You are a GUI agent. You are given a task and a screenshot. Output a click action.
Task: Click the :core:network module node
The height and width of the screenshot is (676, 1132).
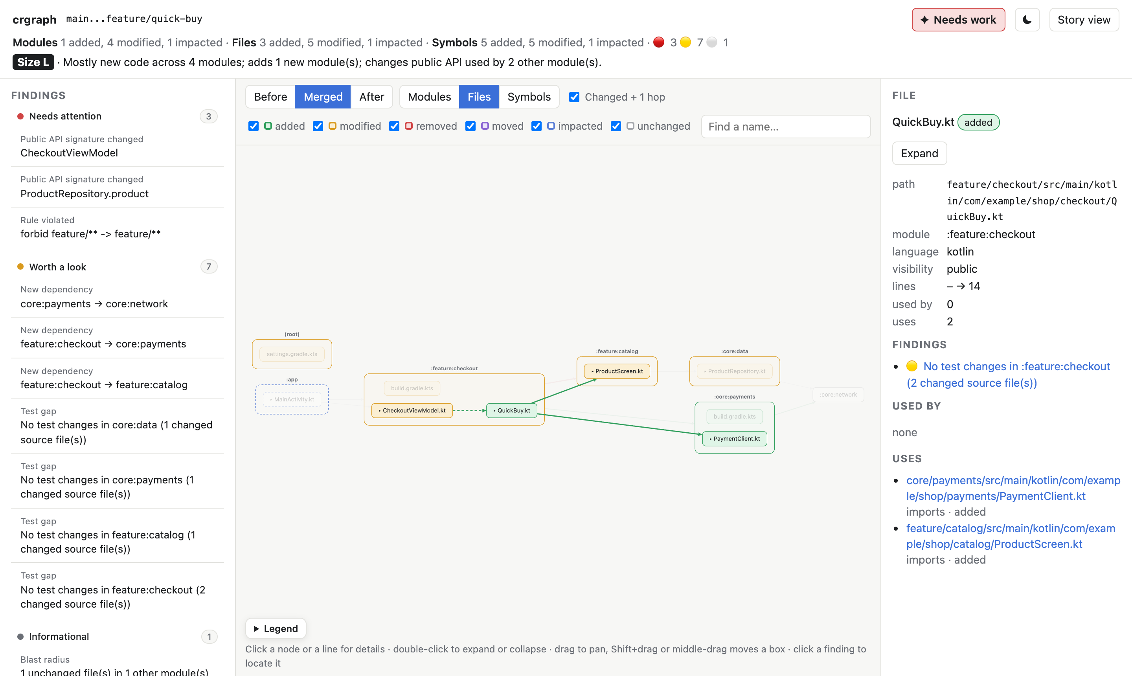[838, 395]
